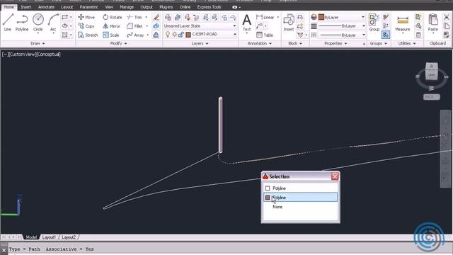This screenshot has width=453, height=255.
Task: Switch to the Parametric ribbon tab
Action: 89,7
